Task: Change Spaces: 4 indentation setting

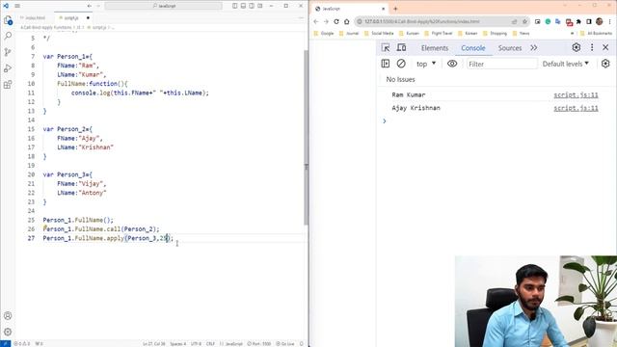Action: coord(177,344)
